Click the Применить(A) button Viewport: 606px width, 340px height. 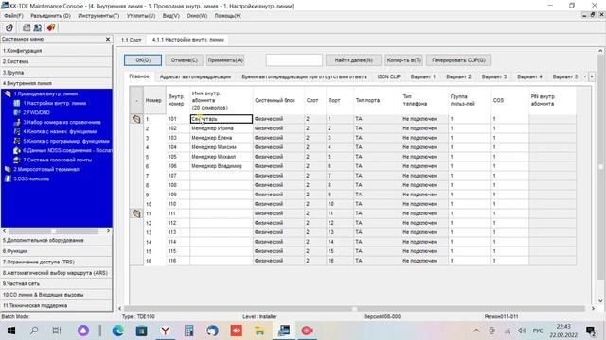[225, 60]
